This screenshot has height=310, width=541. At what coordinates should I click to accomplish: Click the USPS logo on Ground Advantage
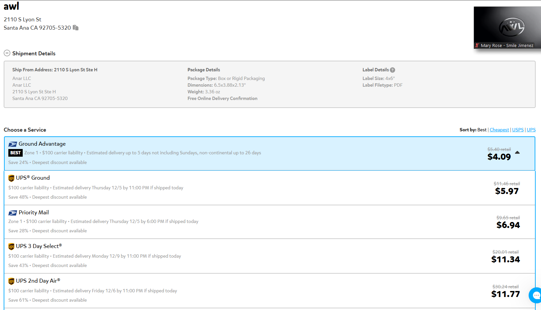pyautogui.click(x=13, y=144)
